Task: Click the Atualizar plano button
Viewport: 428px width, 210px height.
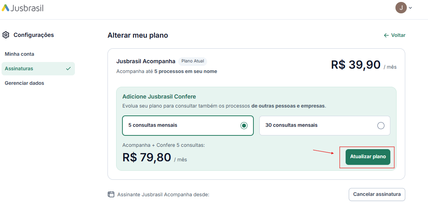Action: point(368,157)
